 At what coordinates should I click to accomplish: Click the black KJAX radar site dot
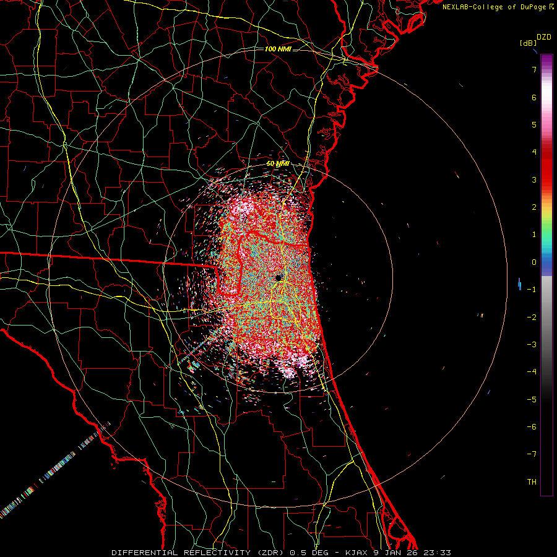[279, 278]
